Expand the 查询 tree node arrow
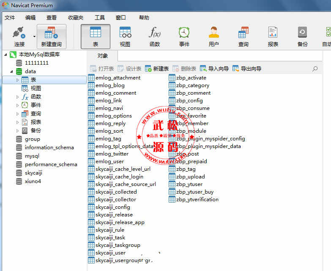The height and width of the screenshot is (271, 331). pyautogui.click(x=17, y=114)
